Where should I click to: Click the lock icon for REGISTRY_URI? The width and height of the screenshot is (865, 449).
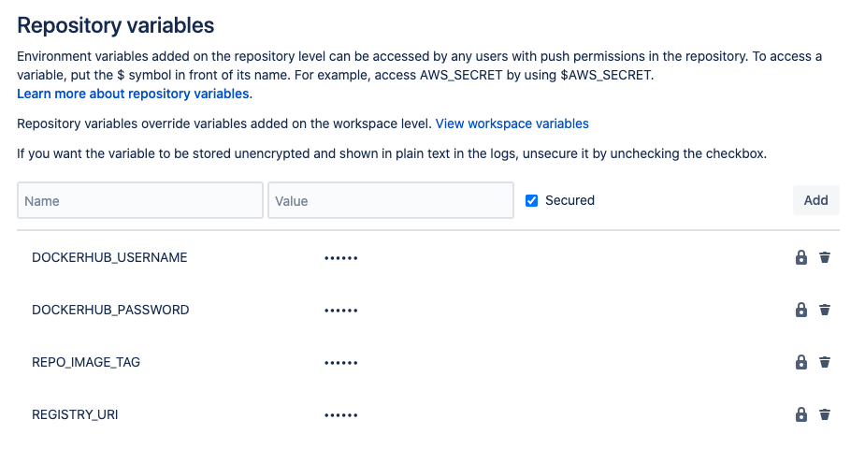[801, 414]
